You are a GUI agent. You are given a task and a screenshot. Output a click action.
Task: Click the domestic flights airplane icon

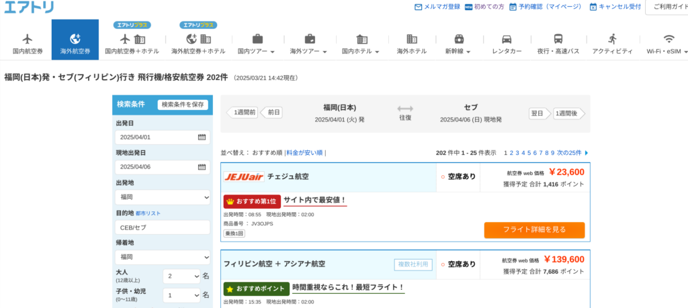point(28,39)
